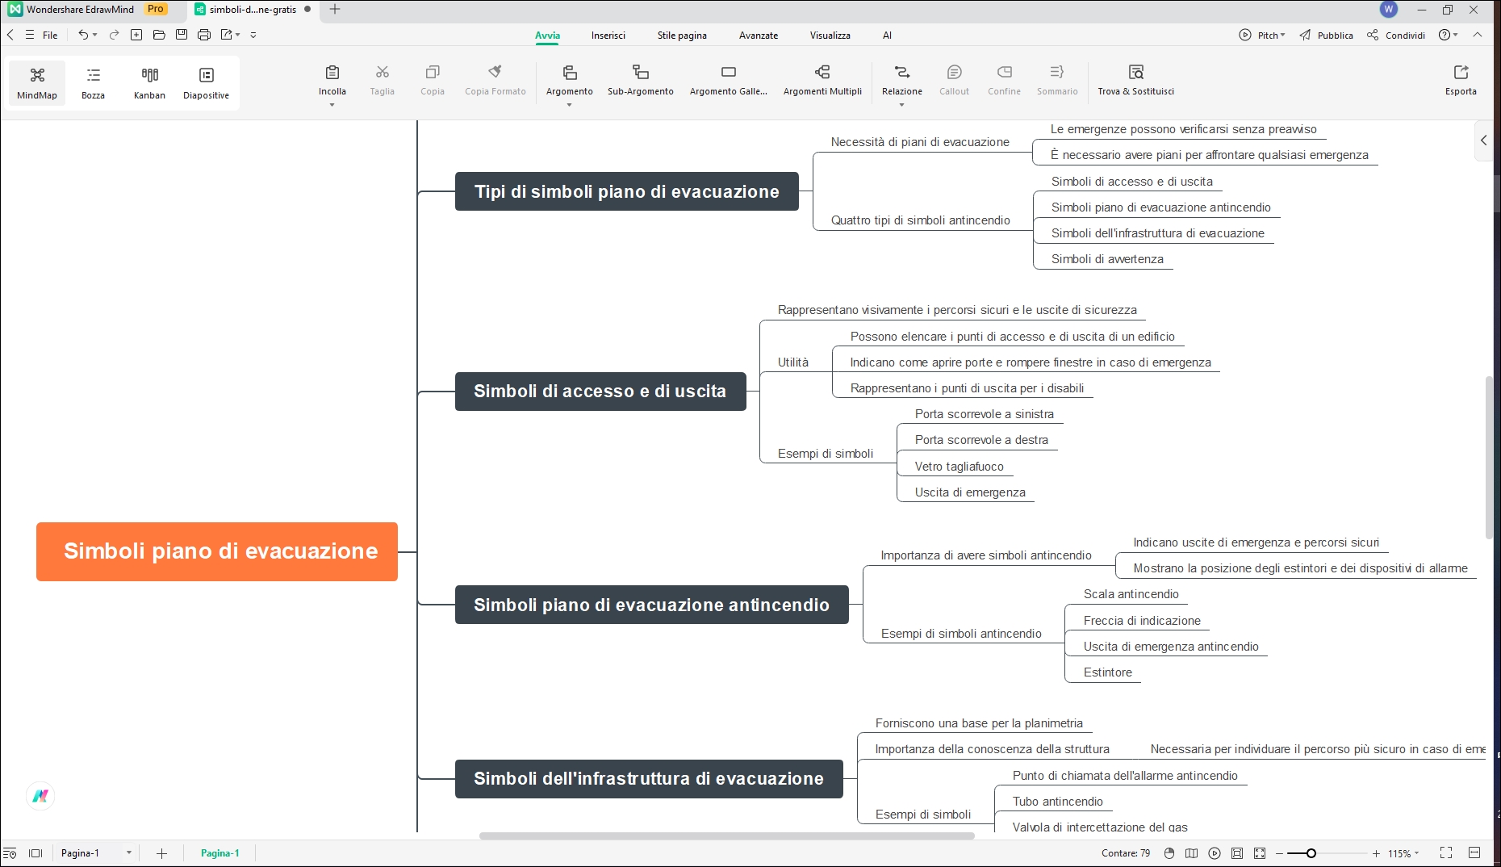Redo the last undone action
The width and height of the screenshot is (1501, 867).
click(x=115, y=35)
